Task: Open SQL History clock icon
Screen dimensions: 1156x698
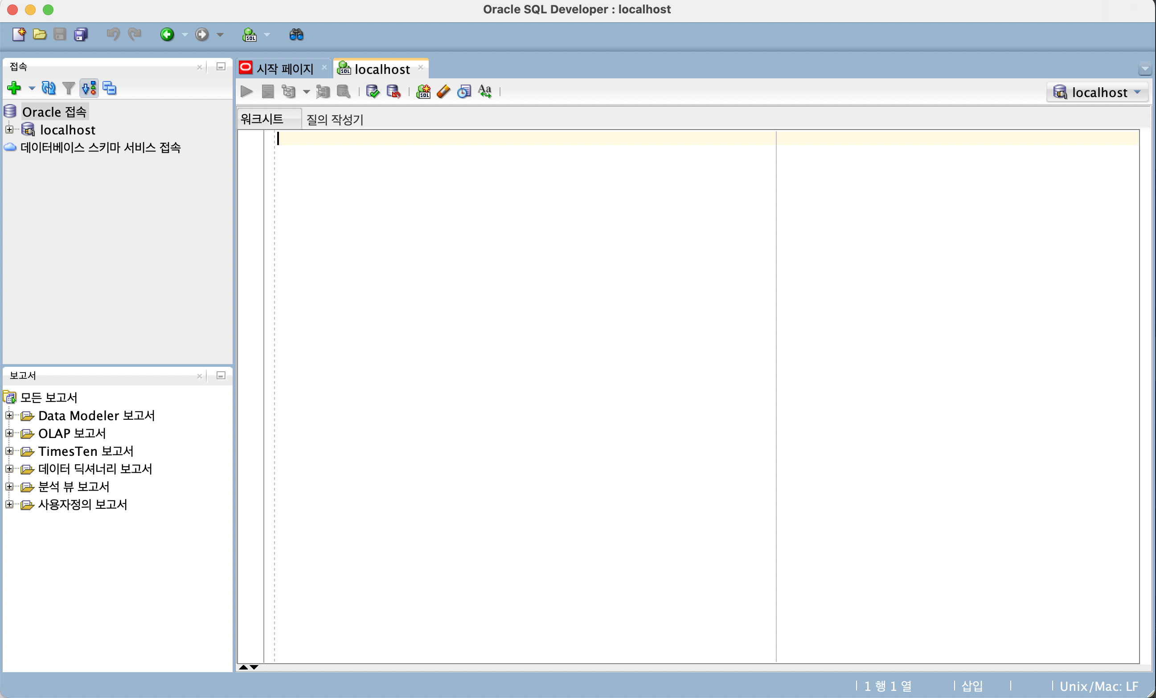Action: click(464, 91)
